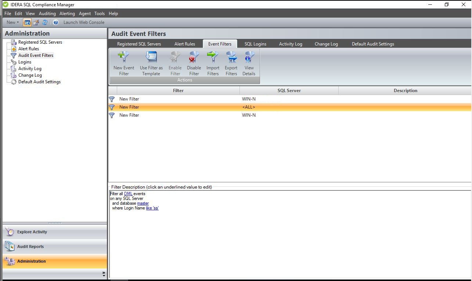This screenshot has width=472, height=281.
Task: Click Use Filter as Template icon
Action: pos(151,57)
